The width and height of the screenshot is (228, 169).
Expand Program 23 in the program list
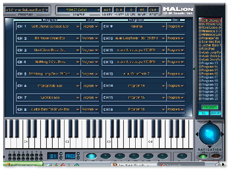point(200,99)
